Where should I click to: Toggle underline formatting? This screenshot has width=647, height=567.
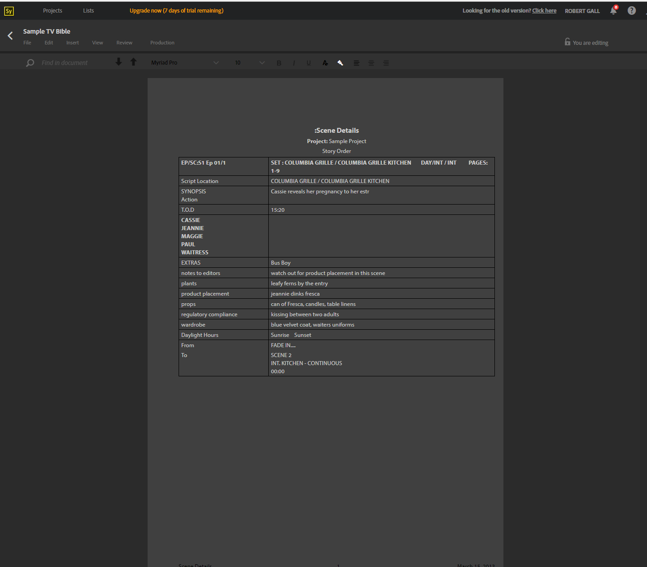click(309, 63)
